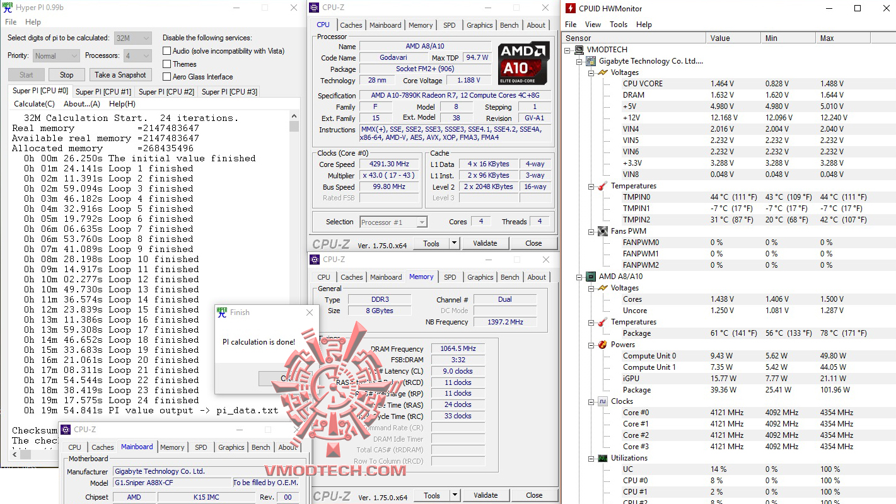Click the AMD A8/A10 CPU chip icon
This screenshot has width=896, height=504.
591,277
